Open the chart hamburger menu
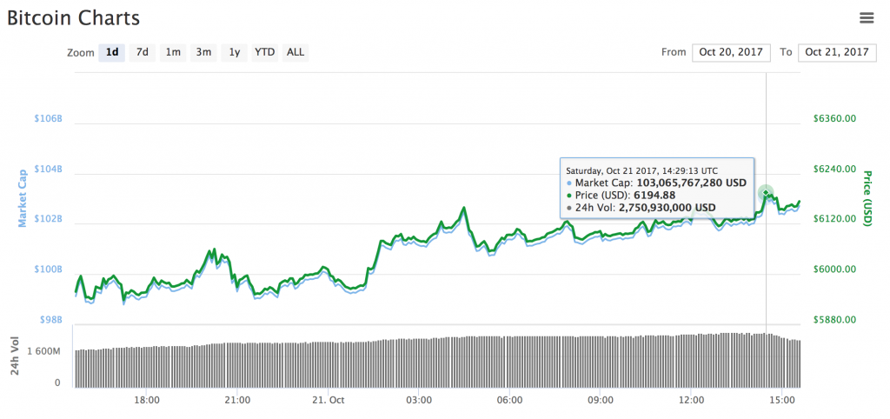 pos(867,18)
